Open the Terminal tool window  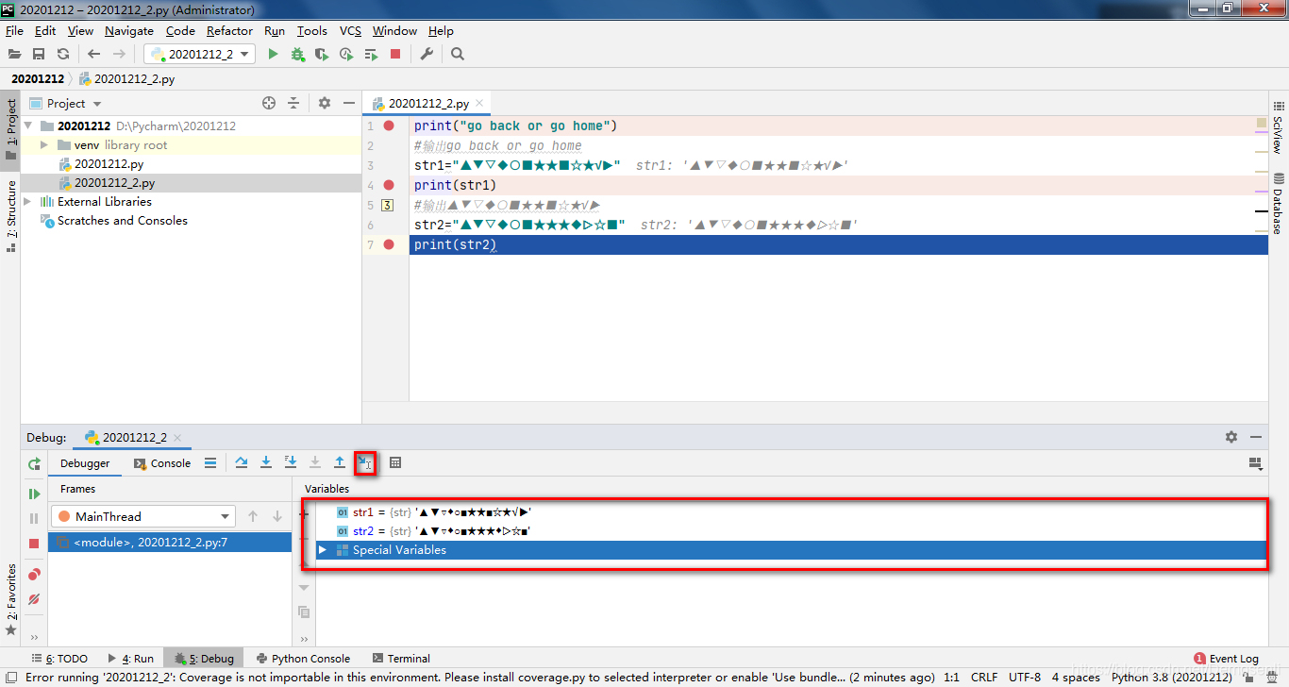[x=401, y=659]
